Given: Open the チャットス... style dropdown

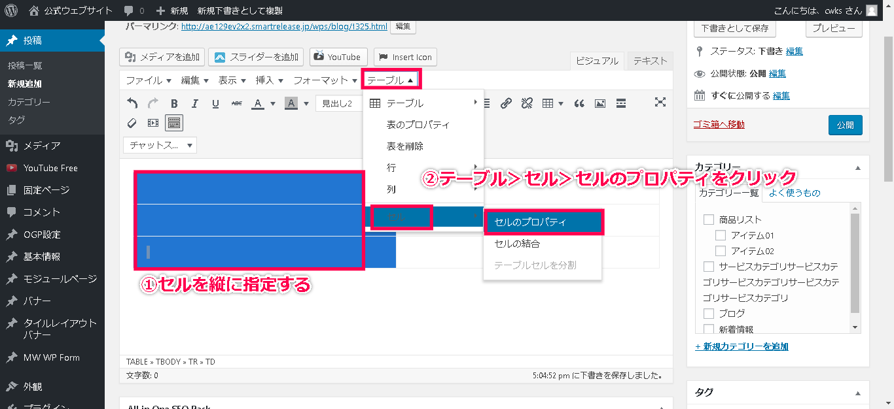Looking at the screenshot, I should (x=160, y=145).
